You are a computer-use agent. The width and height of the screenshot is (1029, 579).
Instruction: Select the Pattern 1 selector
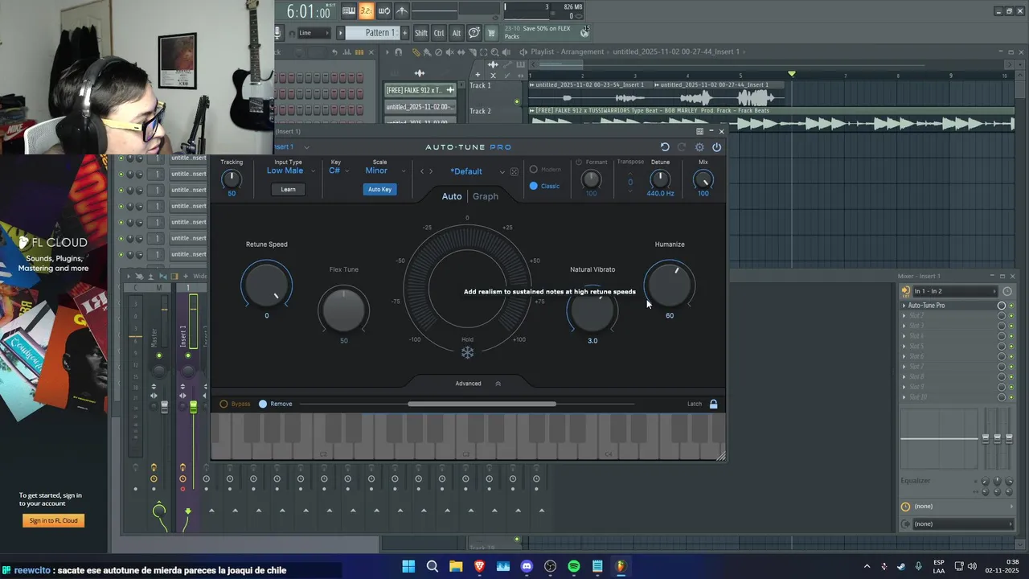tap(372, 33)
